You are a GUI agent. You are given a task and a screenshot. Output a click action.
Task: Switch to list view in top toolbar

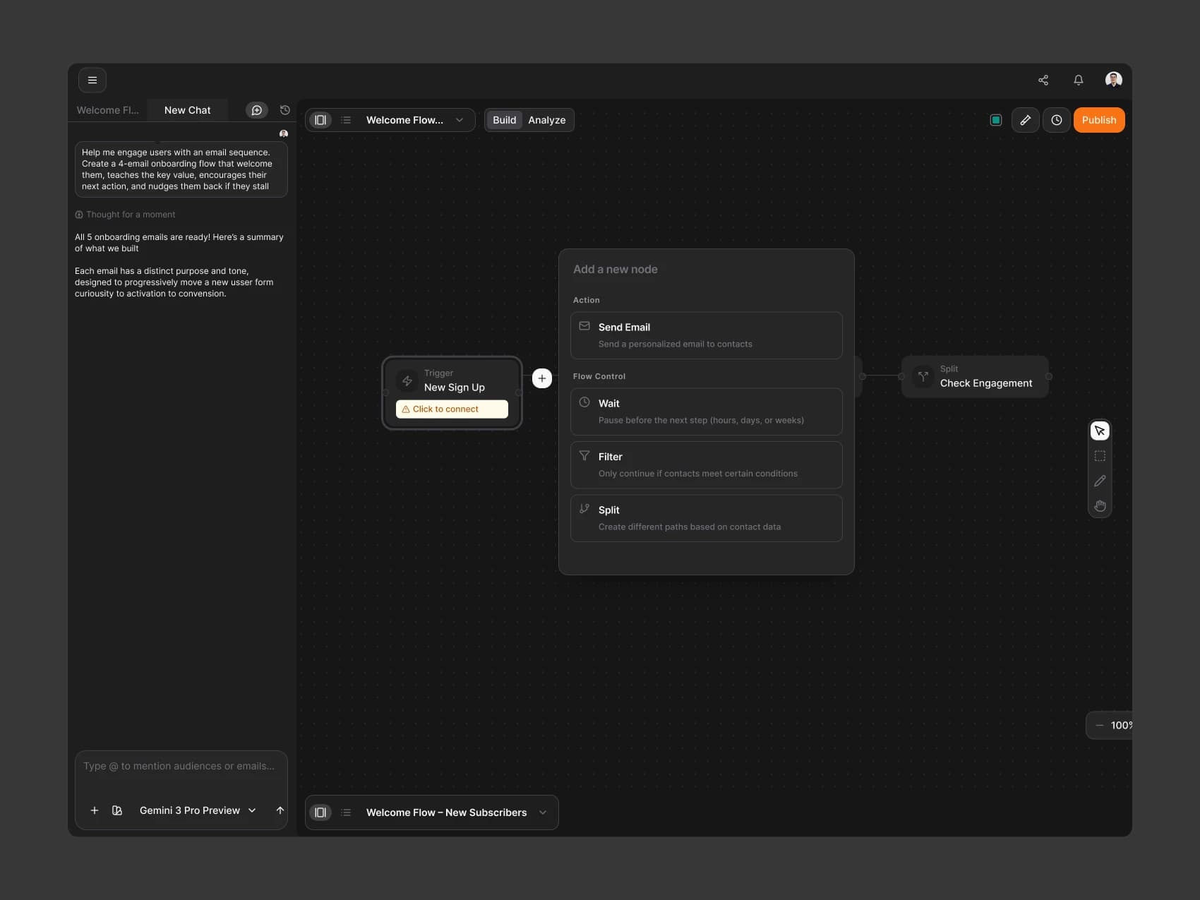(346, 120)
